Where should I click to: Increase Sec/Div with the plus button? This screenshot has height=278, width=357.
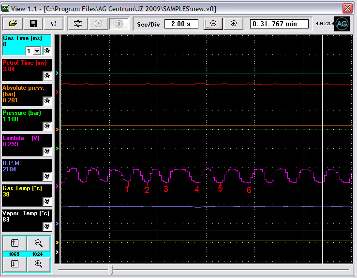[234, 24]
